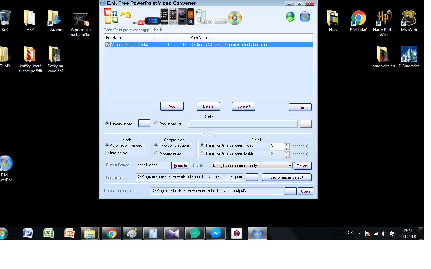Decrease slide transition seconds with down arrow
431x269 pixels.
point(286,148)
